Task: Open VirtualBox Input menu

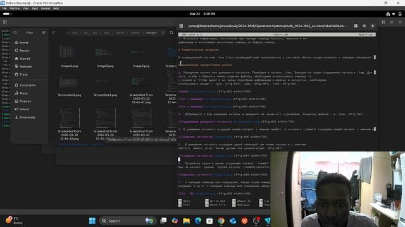Action: point(35,8)
